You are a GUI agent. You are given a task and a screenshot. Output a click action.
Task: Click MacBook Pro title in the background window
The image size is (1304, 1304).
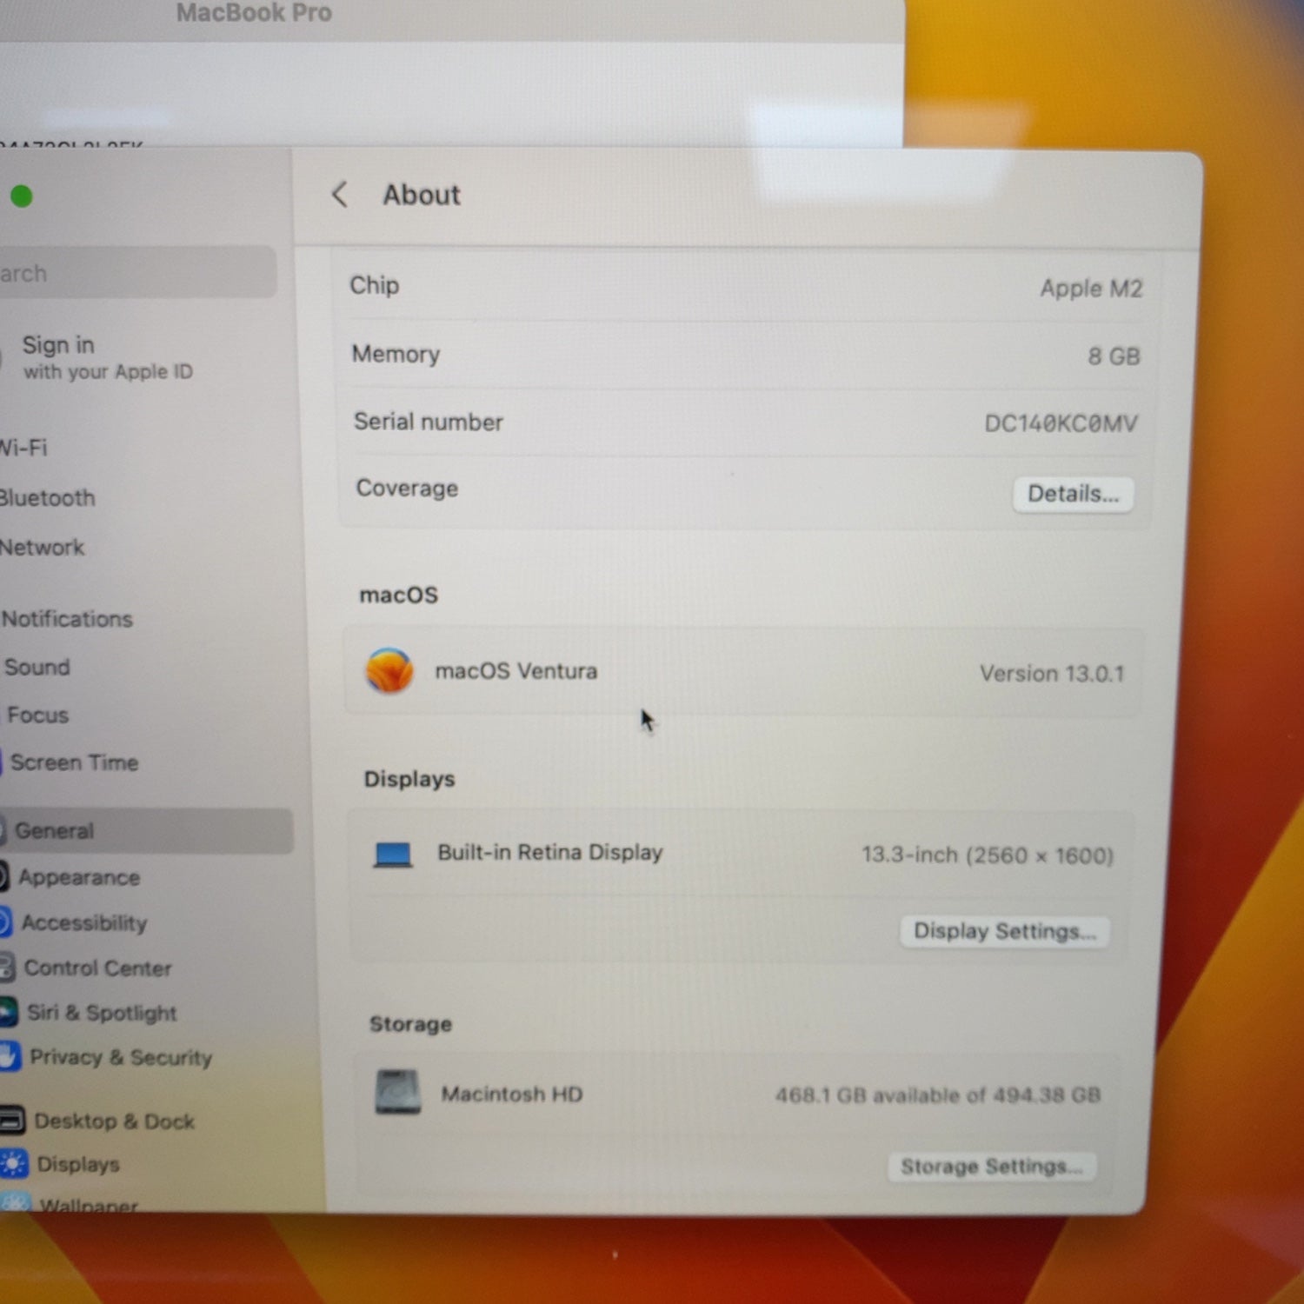254,13
